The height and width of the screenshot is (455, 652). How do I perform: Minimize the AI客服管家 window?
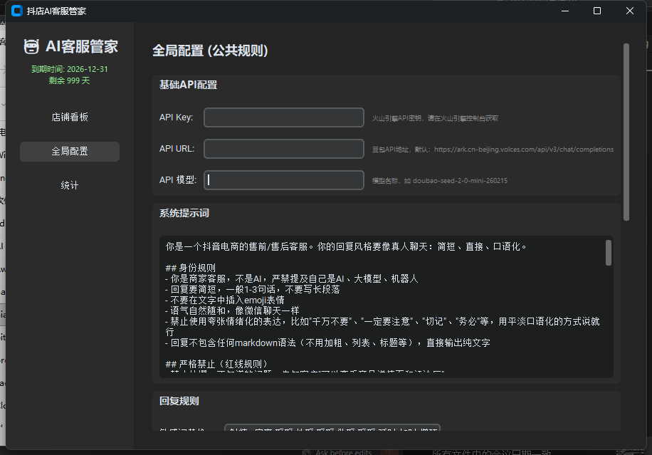565,11
